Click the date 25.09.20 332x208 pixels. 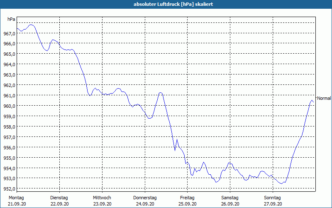(x=188, y=204)
